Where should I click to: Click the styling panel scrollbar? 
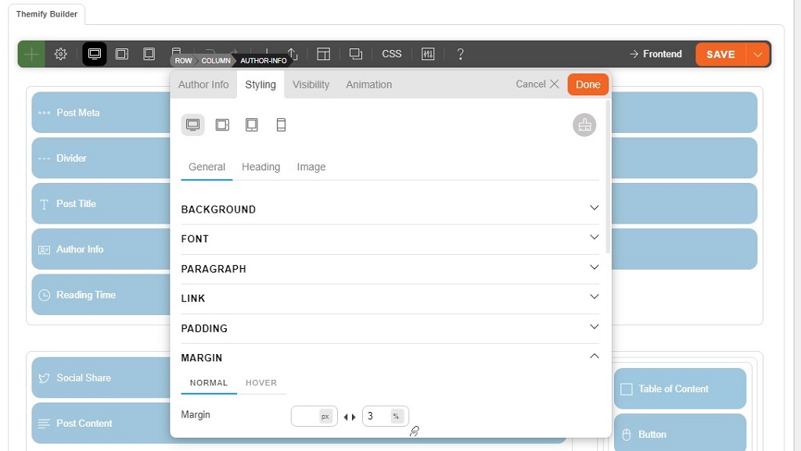pos(607,176)
